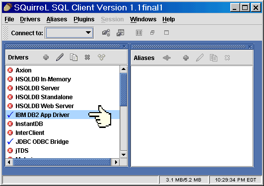
Task: Open the Drivers menu
Action: (30, 19)
